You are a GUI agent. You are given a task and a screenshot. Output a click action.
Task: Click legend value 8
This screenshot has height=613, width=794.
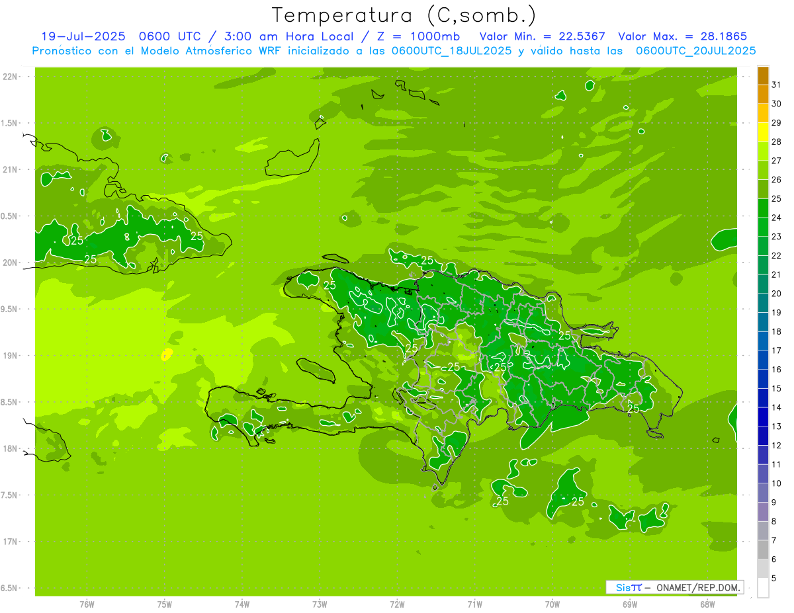click(773, 521)
